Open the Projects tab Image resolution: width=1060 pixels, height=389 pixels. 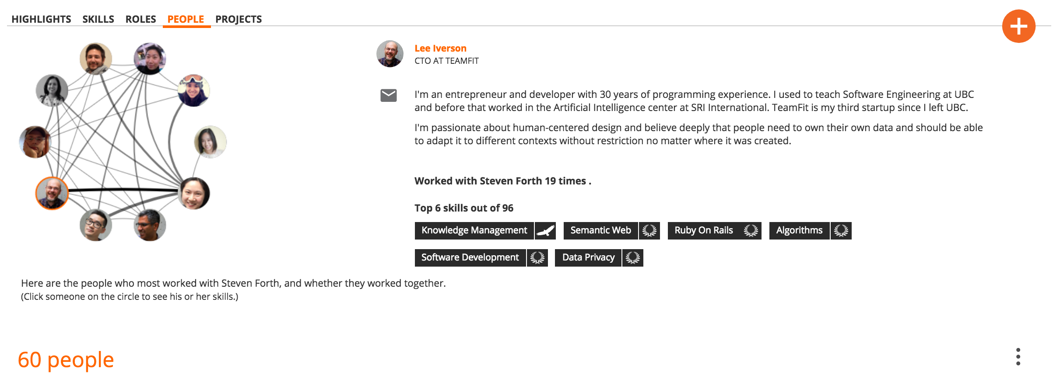[239, 19]
